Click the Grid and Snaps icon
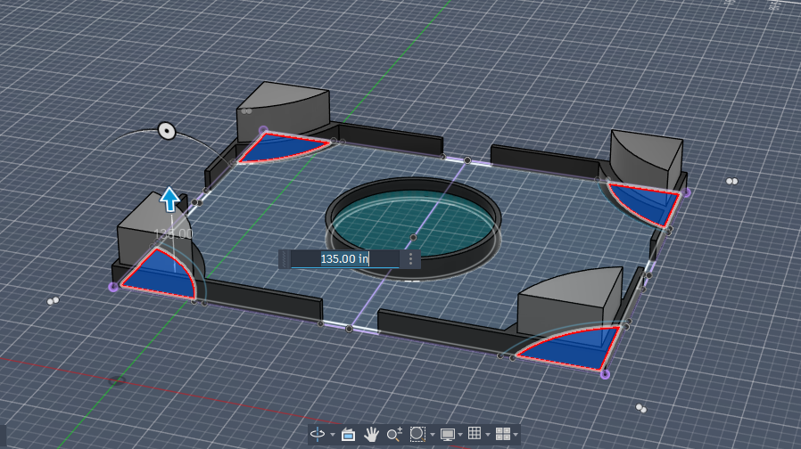Screen dimensions: 801x449 pyautogui.click(x=475, y=433)
